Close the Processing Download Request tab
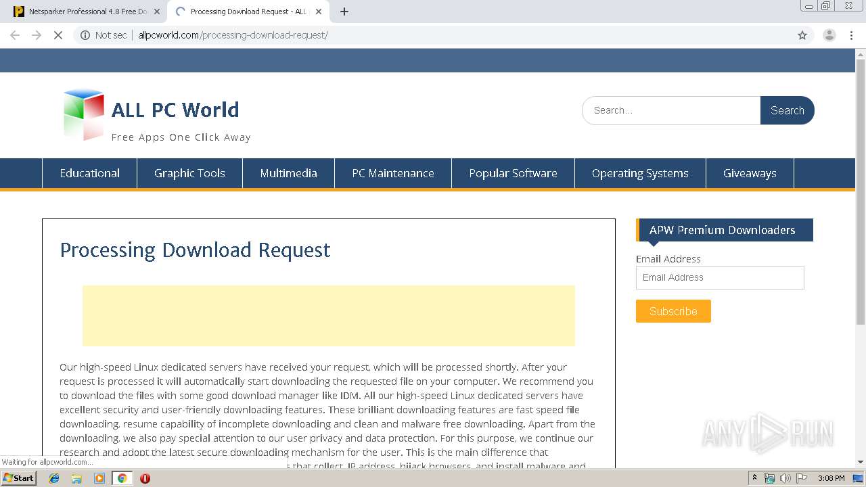866x487 pixels. pyautogui.click(x=319, y=11)
